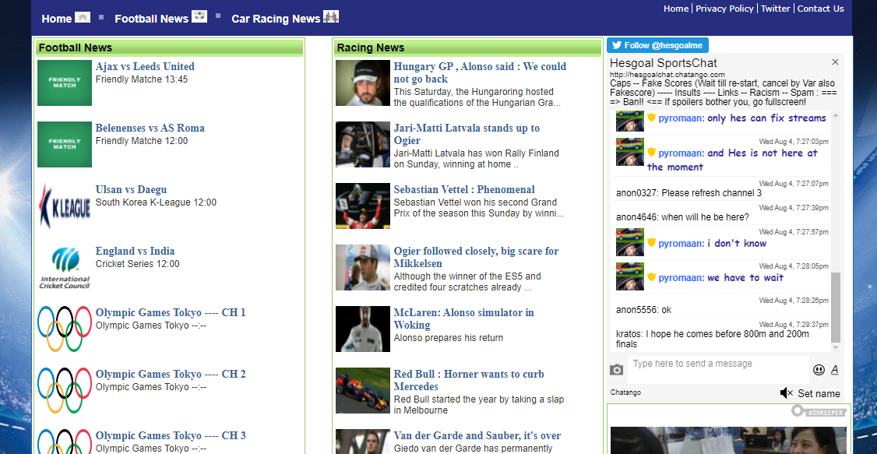Click the soccer ball icon beside Football News

coord(199,17)
